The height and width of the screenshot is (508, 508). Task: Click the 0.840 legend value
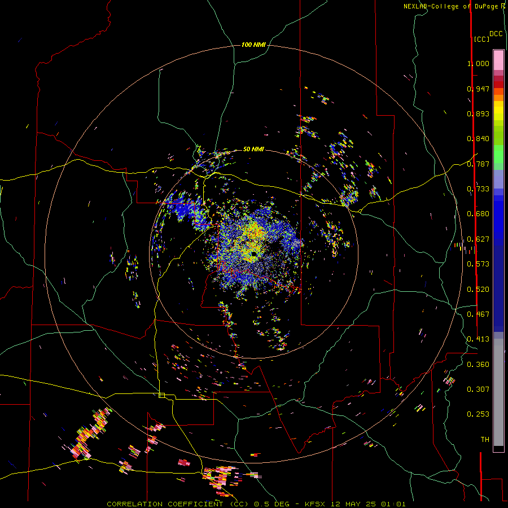(478, 139)
